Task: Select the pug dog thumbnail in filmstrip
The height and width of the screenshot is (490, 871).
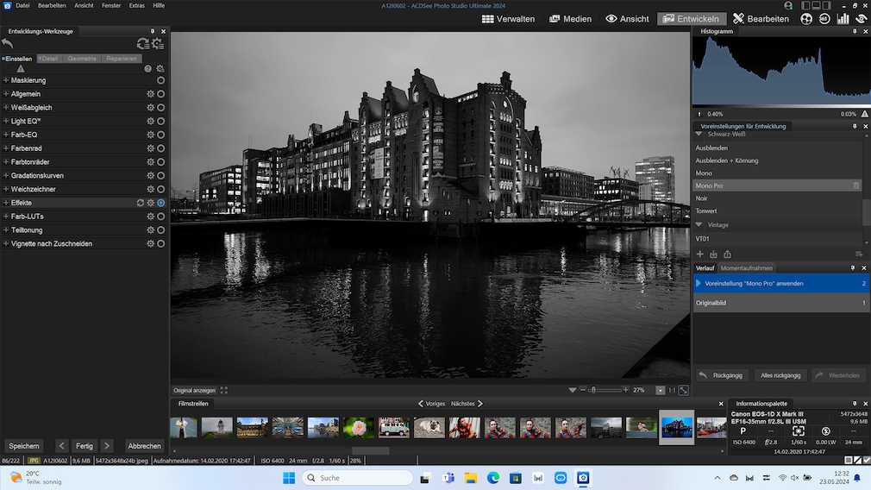Action: [x=429, y=427]
